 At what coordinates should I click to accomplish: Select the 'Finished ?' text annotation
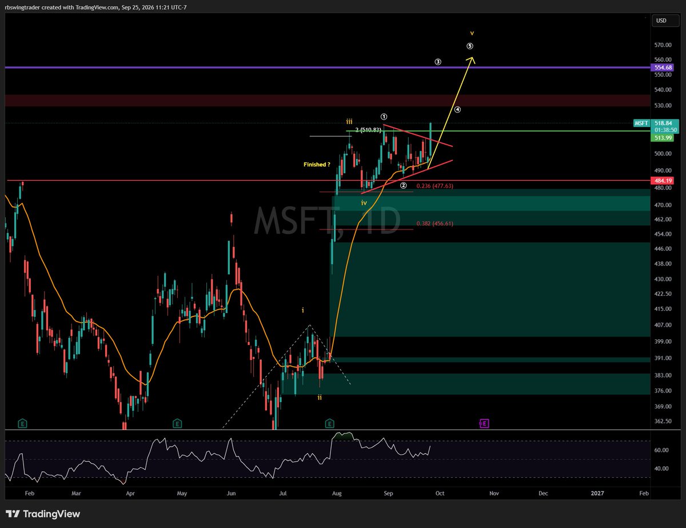[317, 165]
